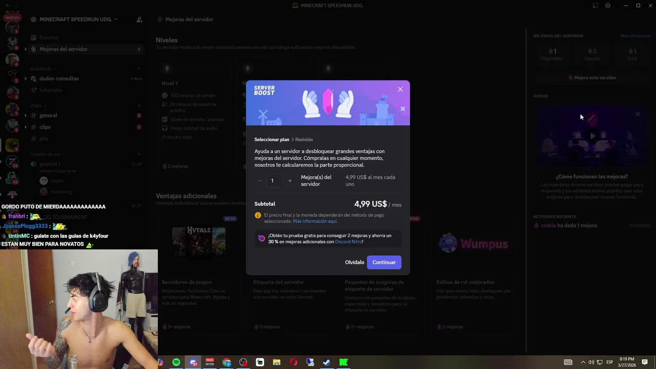Open the server icon with 42 badge
656x369 pixels.
point(12,178)
